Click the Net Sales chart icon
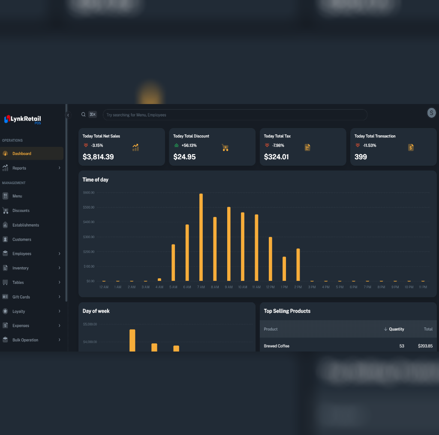This screenshot has width=439, height=435. [x=135, y=147]
